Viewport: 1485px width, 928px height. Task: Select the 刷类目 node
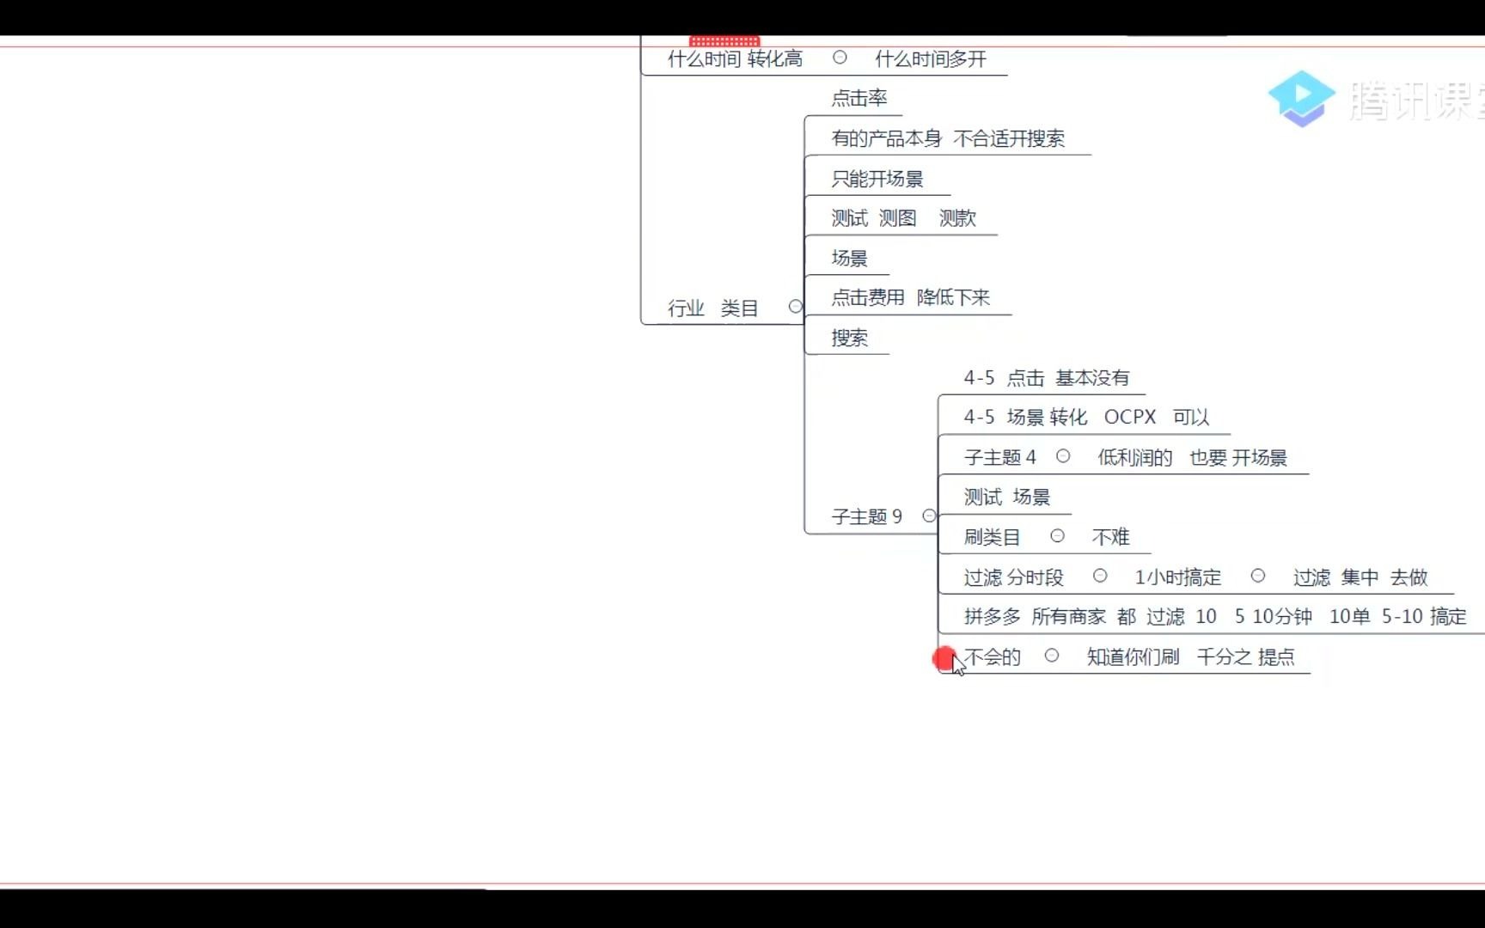point(992,537)
